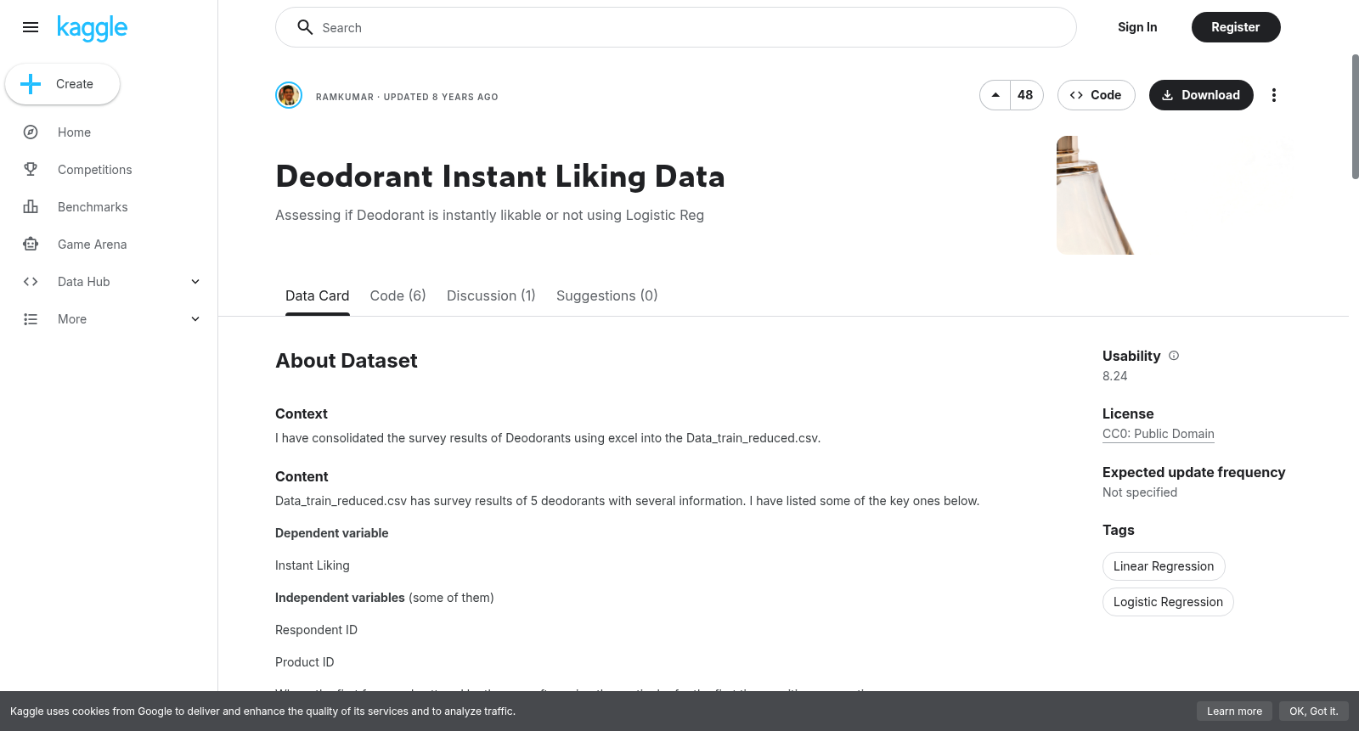Open the Competitions trophy icon
The height and width of the screenshot is (731, 1359).
pyautogui.click(x=31, y=170)
